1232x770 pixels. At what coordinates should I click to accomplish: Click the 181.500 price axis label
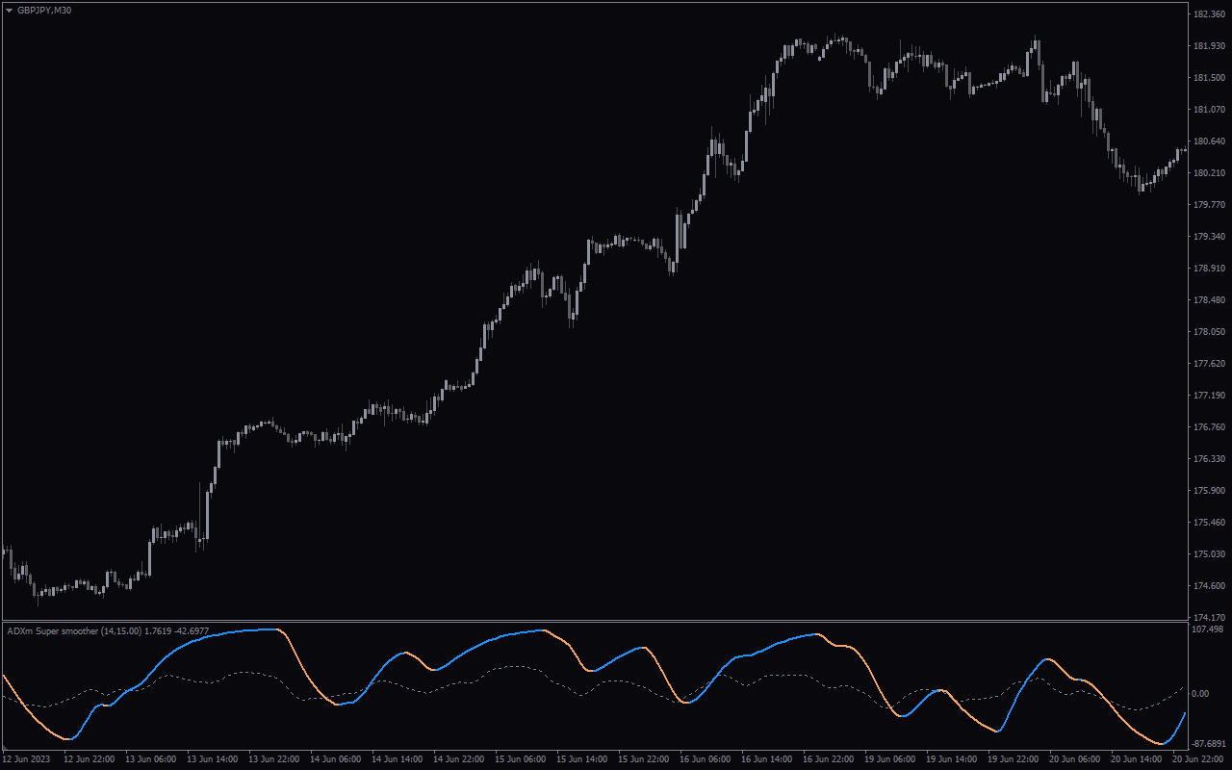click(1208, 78)
